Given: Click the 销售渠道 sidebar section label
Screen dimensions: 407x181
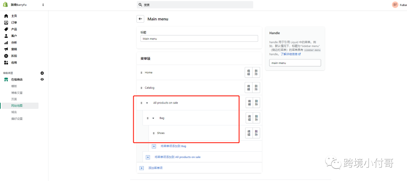Looking at the screenshot, I should tap(8, 73).
